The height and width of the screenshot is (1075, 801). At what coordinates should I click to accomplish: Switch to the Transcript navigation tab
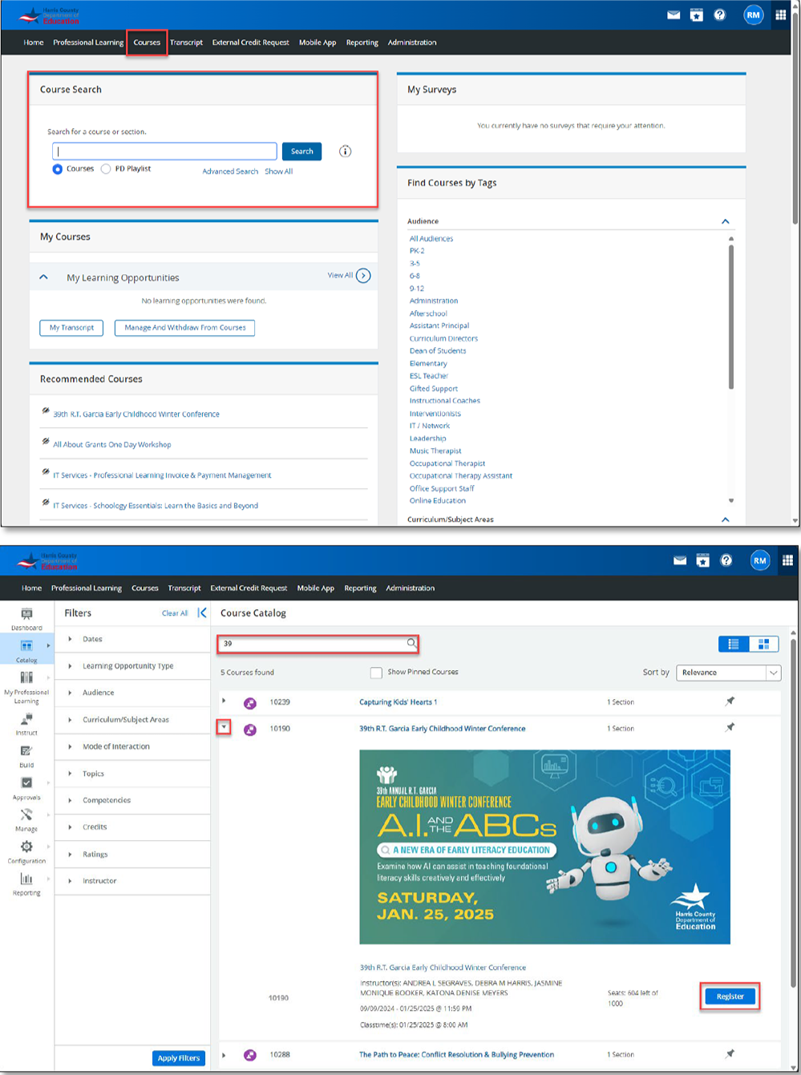185,42
